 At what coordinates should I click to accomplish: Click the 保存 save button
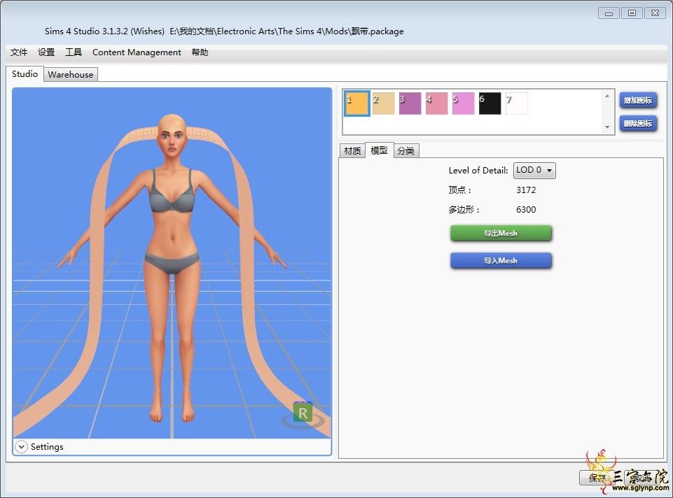pyautogui.click(x=597, y=478)
